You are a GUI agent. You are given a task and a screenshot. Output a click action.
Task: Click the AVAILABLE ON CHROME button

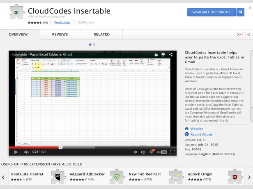point(212,12)
